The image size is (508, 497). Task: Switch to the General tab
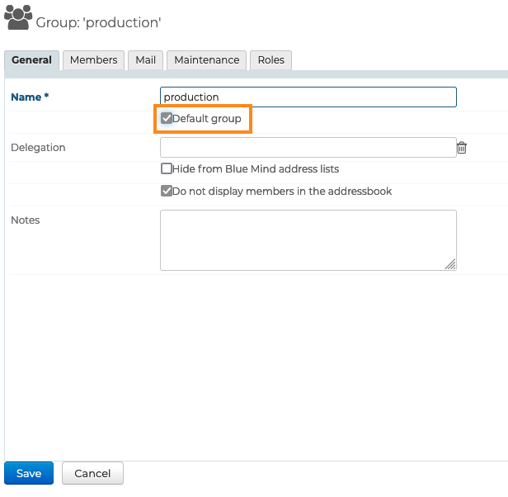click(32, 60)
